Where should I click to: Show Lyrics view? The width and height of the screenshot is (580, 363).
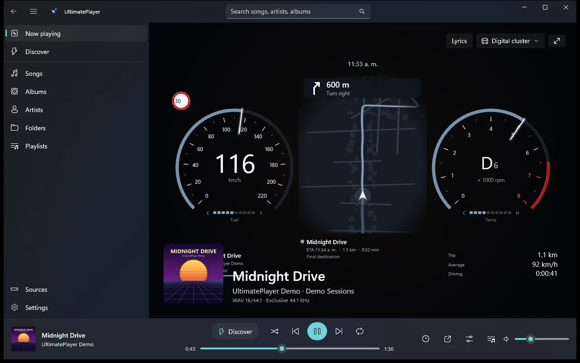(x=459, y=41)
